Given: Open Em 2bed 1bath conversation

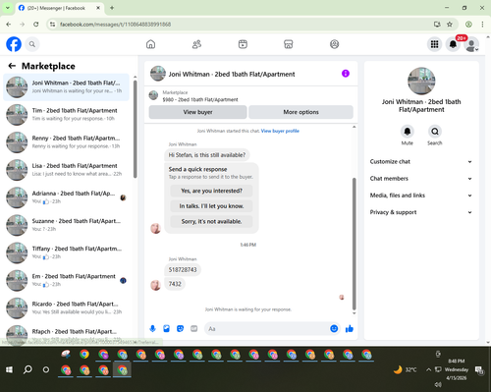Looking at the screenshot, I should pos(66,280).
